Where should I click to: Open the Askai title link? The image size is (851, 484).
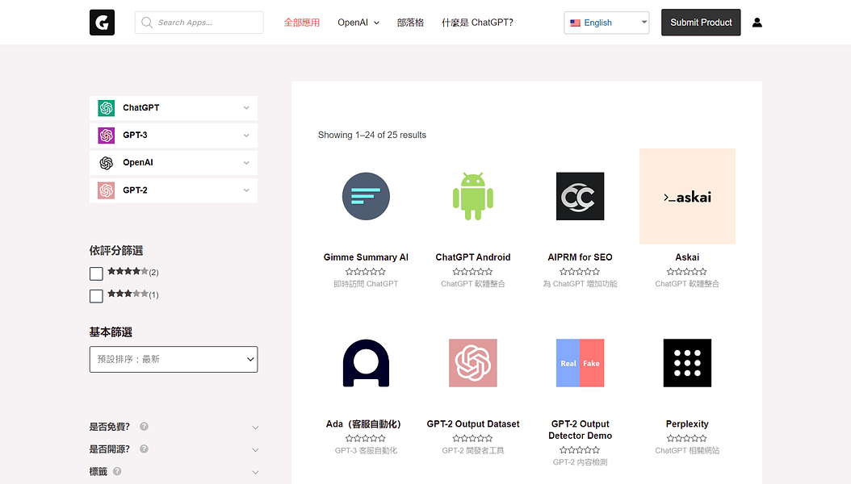[687, 257]
